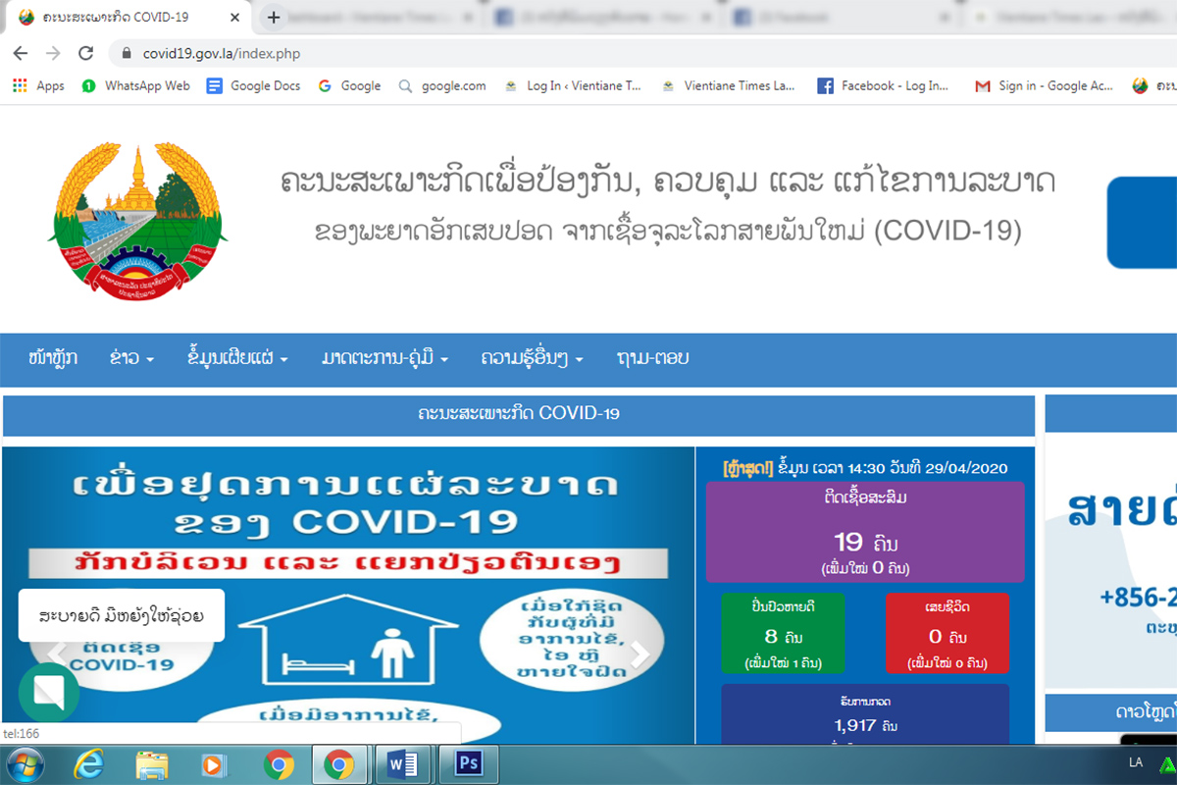Viewport: 1177px width, 785px height.
Task: Reload the page with refresh icon
Action: [x=85, y=54]
